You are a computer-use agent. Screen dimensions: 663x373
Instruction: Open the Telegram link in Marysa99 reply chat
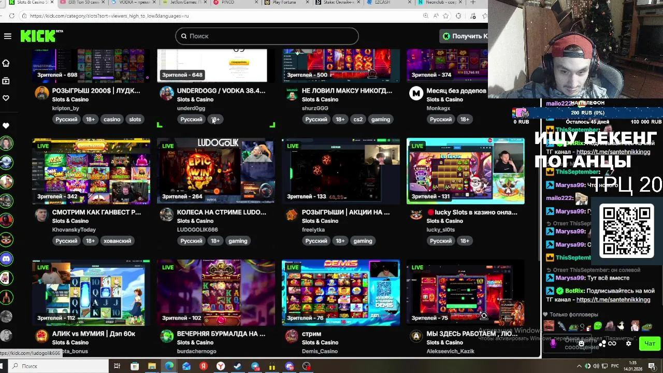pyautogui.click(x=613, y=299)
